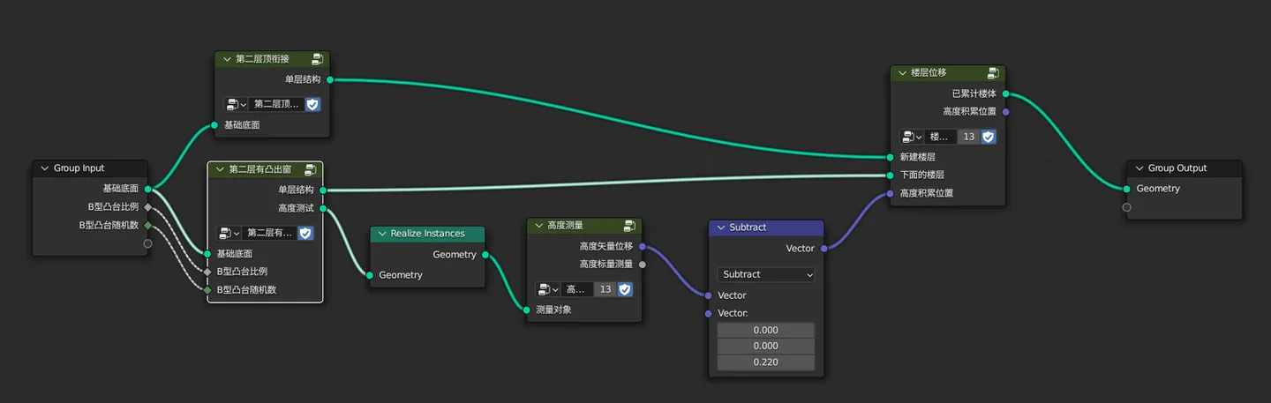Collapse the Realize Instances node

[382, 234]
